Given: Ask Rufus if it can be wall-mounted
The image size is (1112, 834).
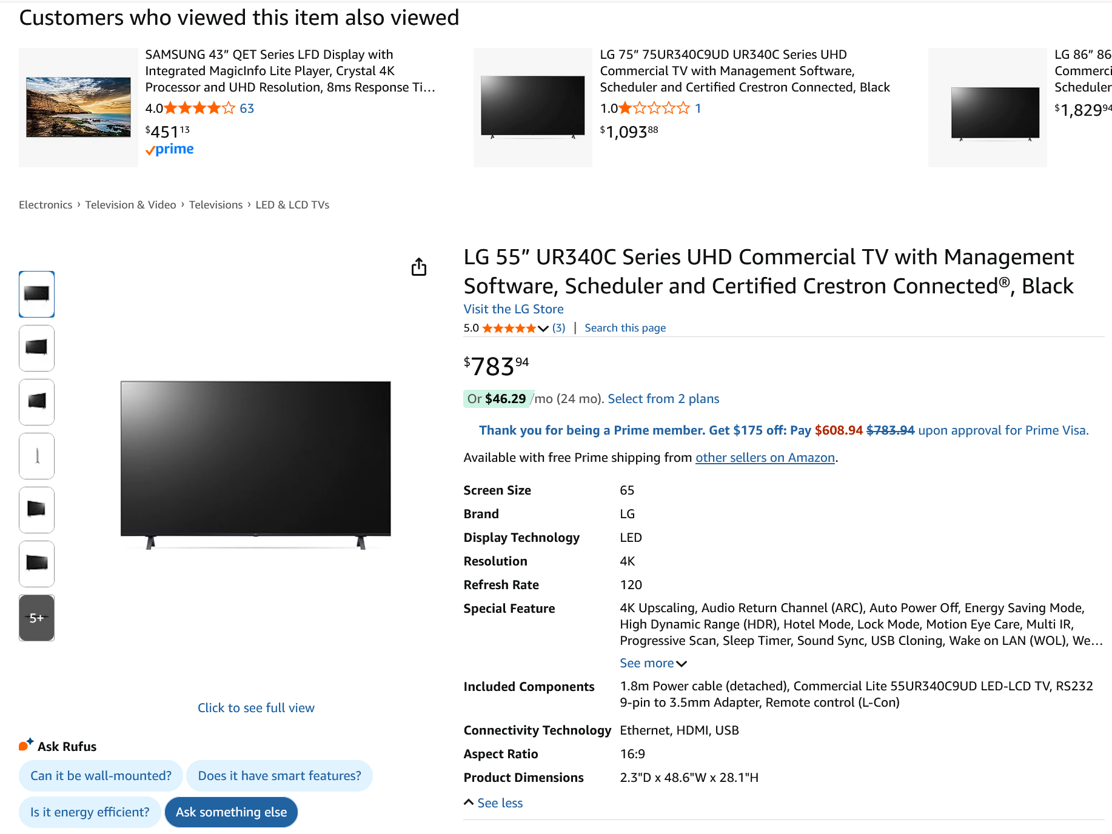Looking at the screenshot, I should click(101, 776).
